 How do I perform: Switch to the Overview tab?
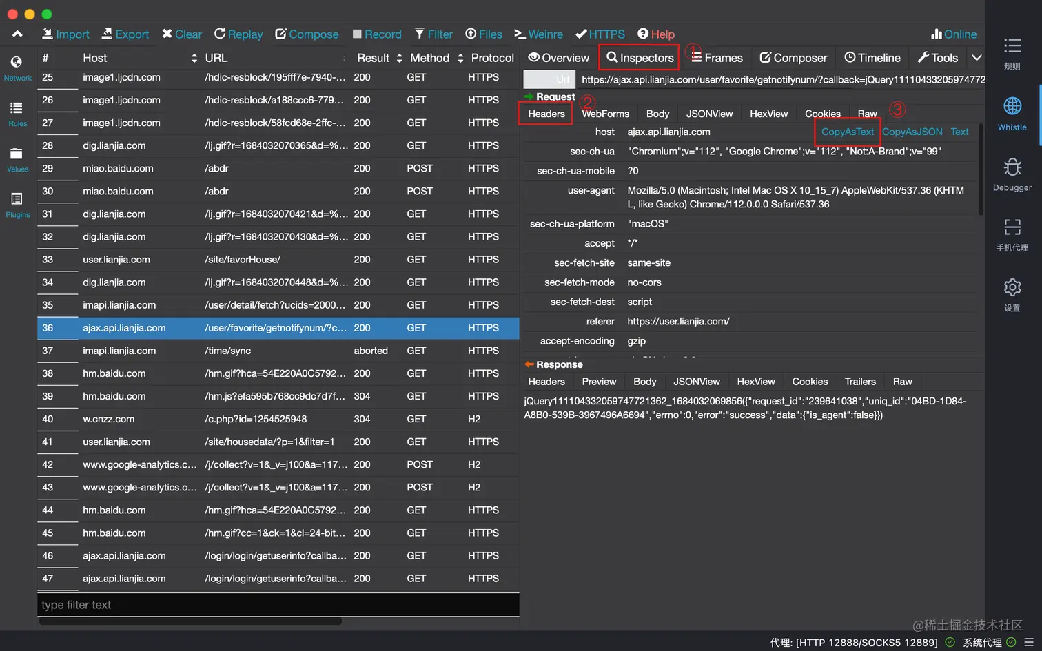coord(559,58)
